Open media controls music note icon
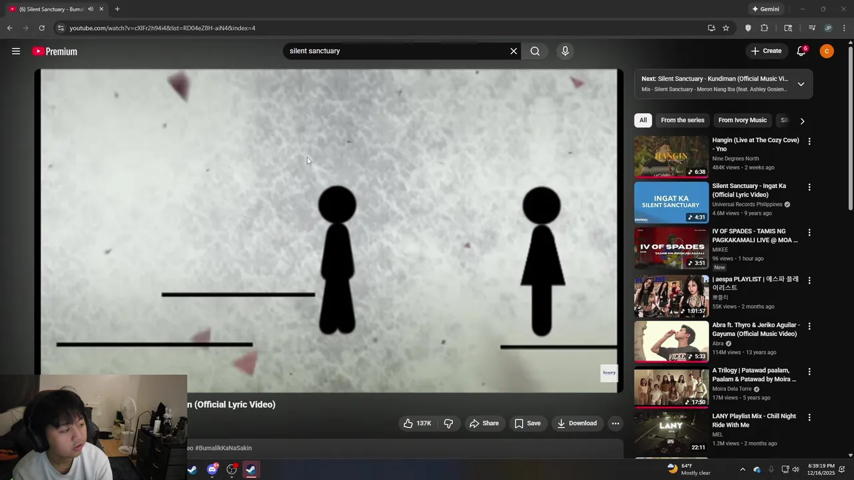 point(812,28)
